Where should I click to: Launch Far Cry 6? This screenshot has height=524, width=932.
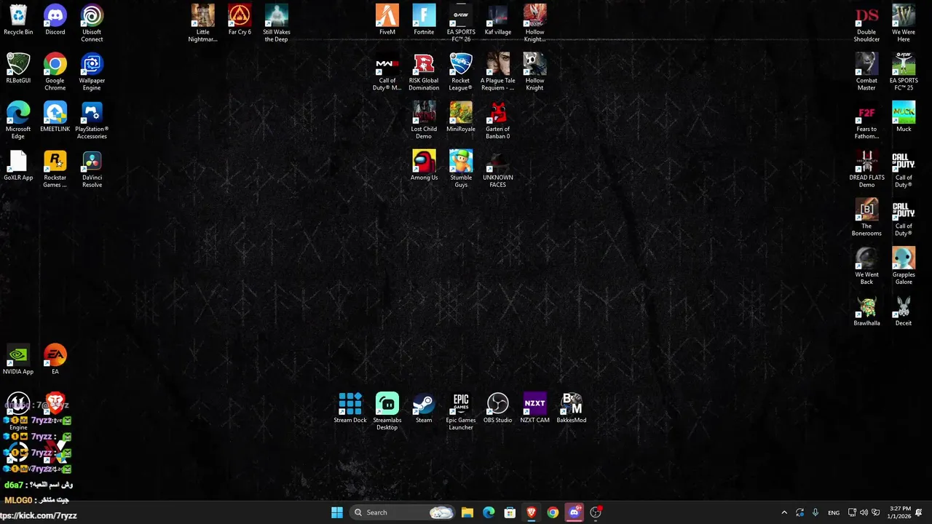(240, 20)
